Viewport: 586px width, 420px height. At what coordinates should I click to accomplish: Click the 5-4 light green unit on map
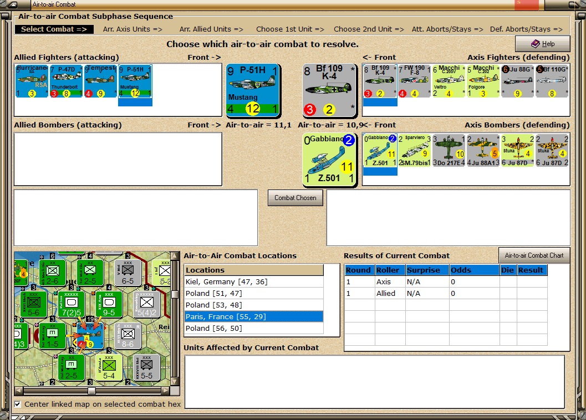[109, 368]
